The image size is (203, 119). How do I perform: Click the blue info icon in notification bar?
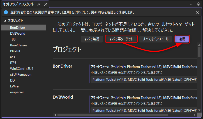coord(6,12)
